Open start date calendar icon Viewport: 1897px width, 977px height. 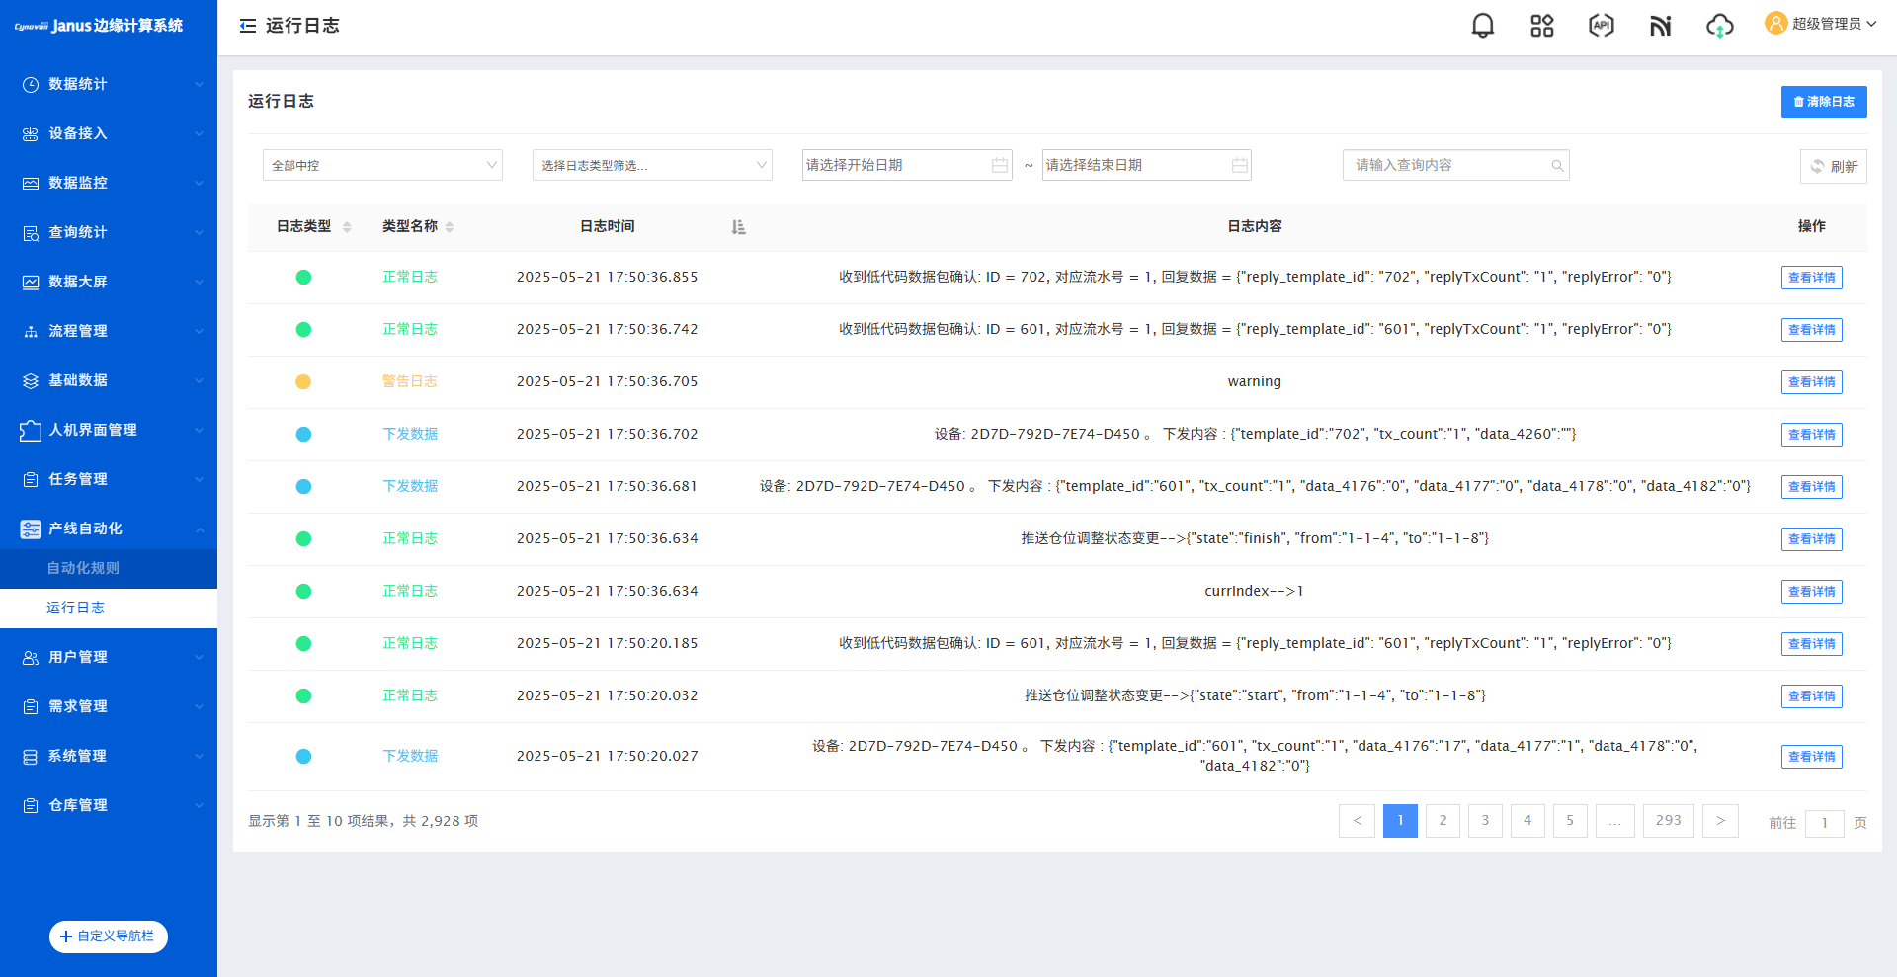tap(1000, 166)
